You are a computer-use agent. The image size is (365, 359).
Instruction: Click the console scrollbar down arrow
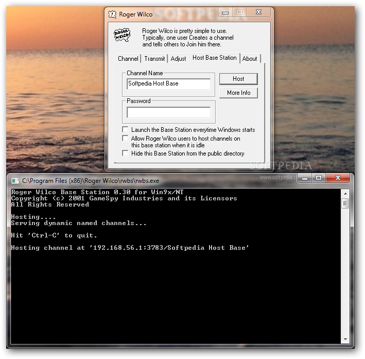click(x=345, y=339)
